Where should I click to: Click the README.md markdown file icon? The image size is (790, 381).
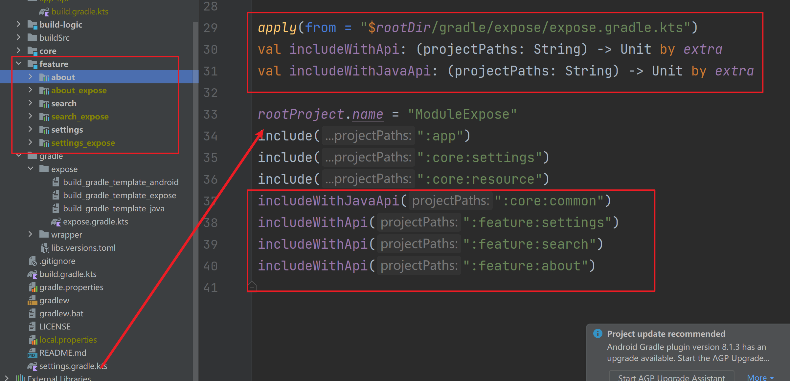pos(32,353)
